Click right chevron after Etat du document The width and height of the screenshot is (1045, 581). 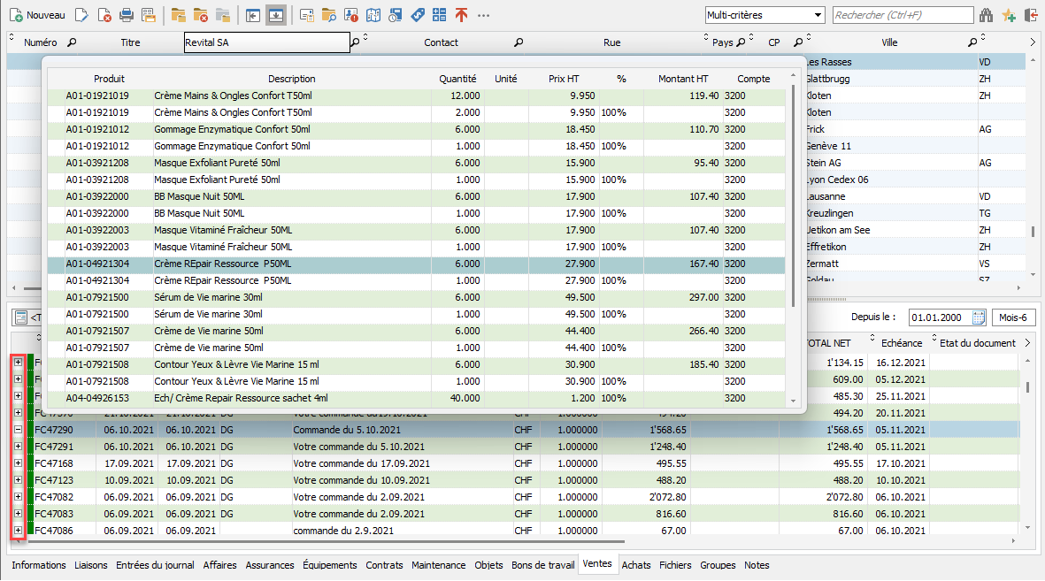(1027, 342)
